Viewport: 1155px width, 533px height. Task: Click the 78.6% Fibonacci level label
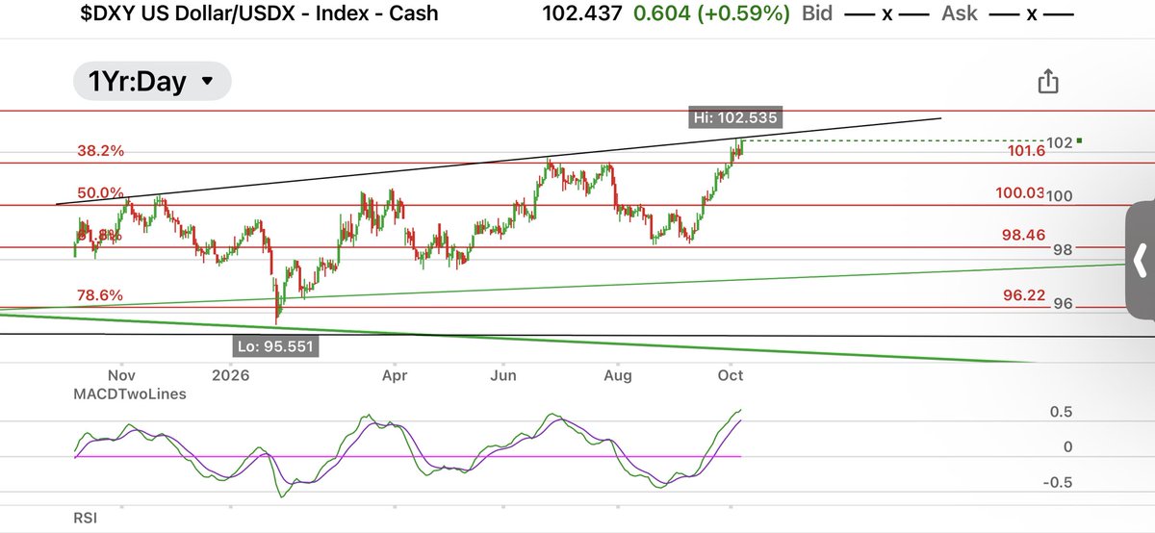101,295
